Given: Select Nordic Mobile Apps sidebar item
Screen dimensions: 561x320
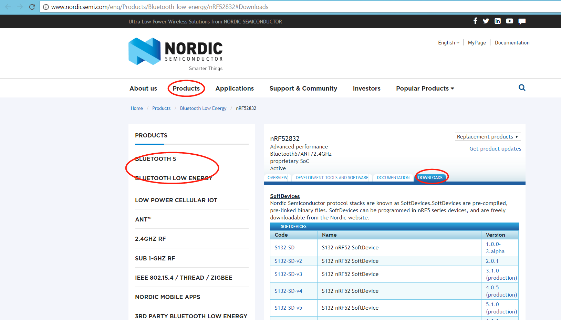Looking at the screenshot, I should pos(168,297).
